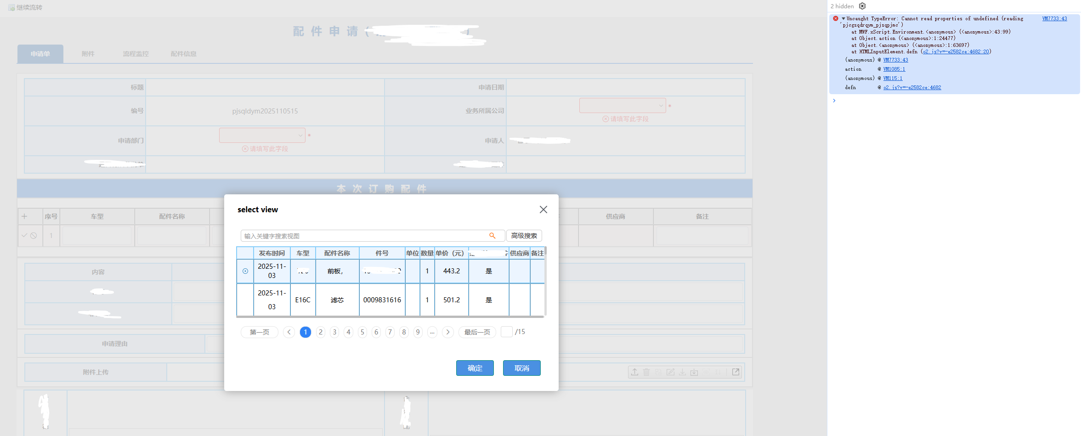Image resolution: width=1081 pixels, height=436 pixels.
Task: Cancel the dialog with 取消 button
Action: [x=522, y=368]
